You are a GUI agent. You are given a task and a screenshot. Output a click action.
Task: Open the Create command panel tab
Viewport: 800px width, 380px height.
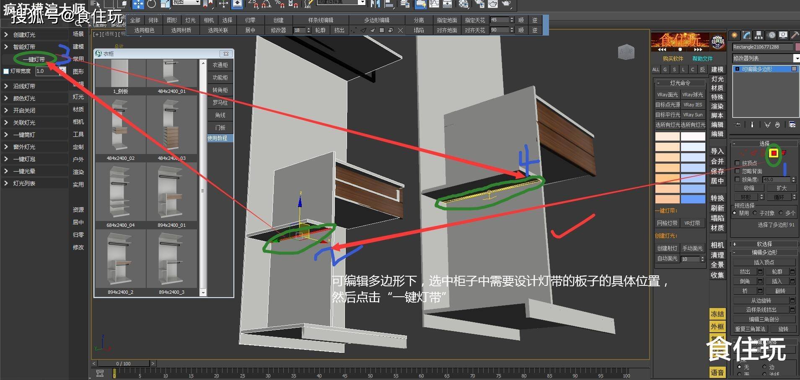tap(735, 36)
